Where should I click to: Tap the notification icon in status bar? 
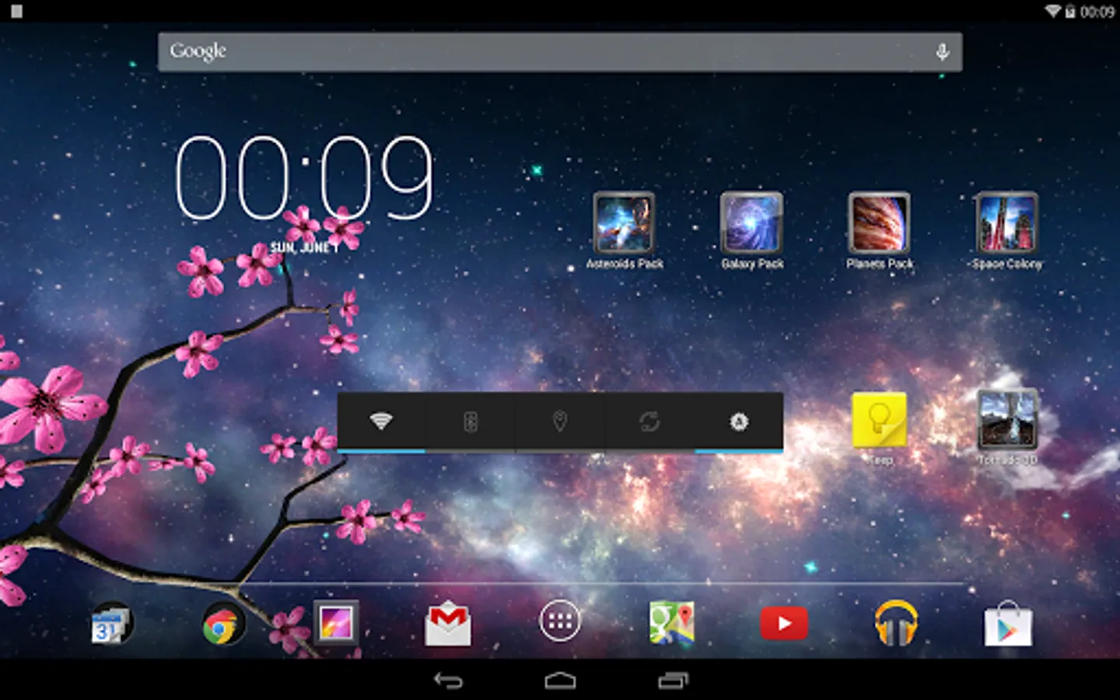point(16,12)
